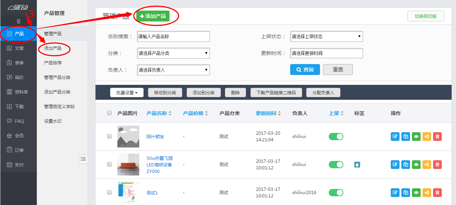Select 管理产品分类 in the product submenu
Viewport: 456px width, 205px height.
pyautogui.click(x=57, y=77)
